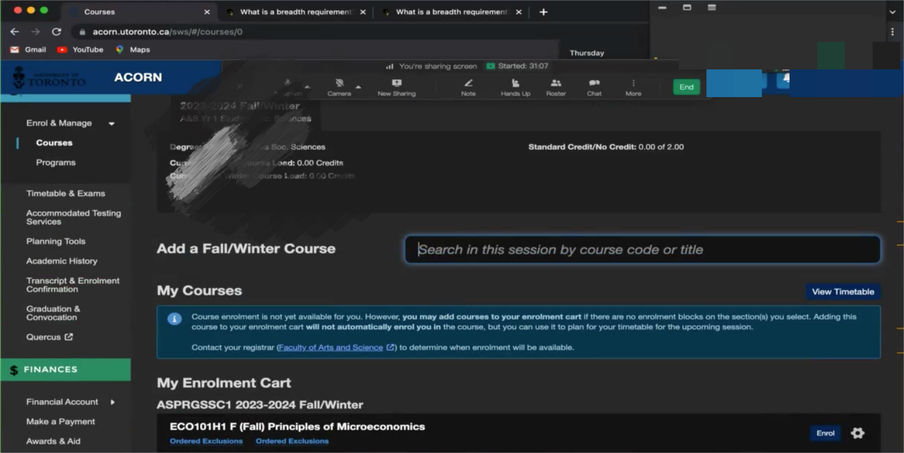Reload the page with browser refresh icon
Image resolution: width=904 pixels, height=453 pixels.
[x=57, y=32]
